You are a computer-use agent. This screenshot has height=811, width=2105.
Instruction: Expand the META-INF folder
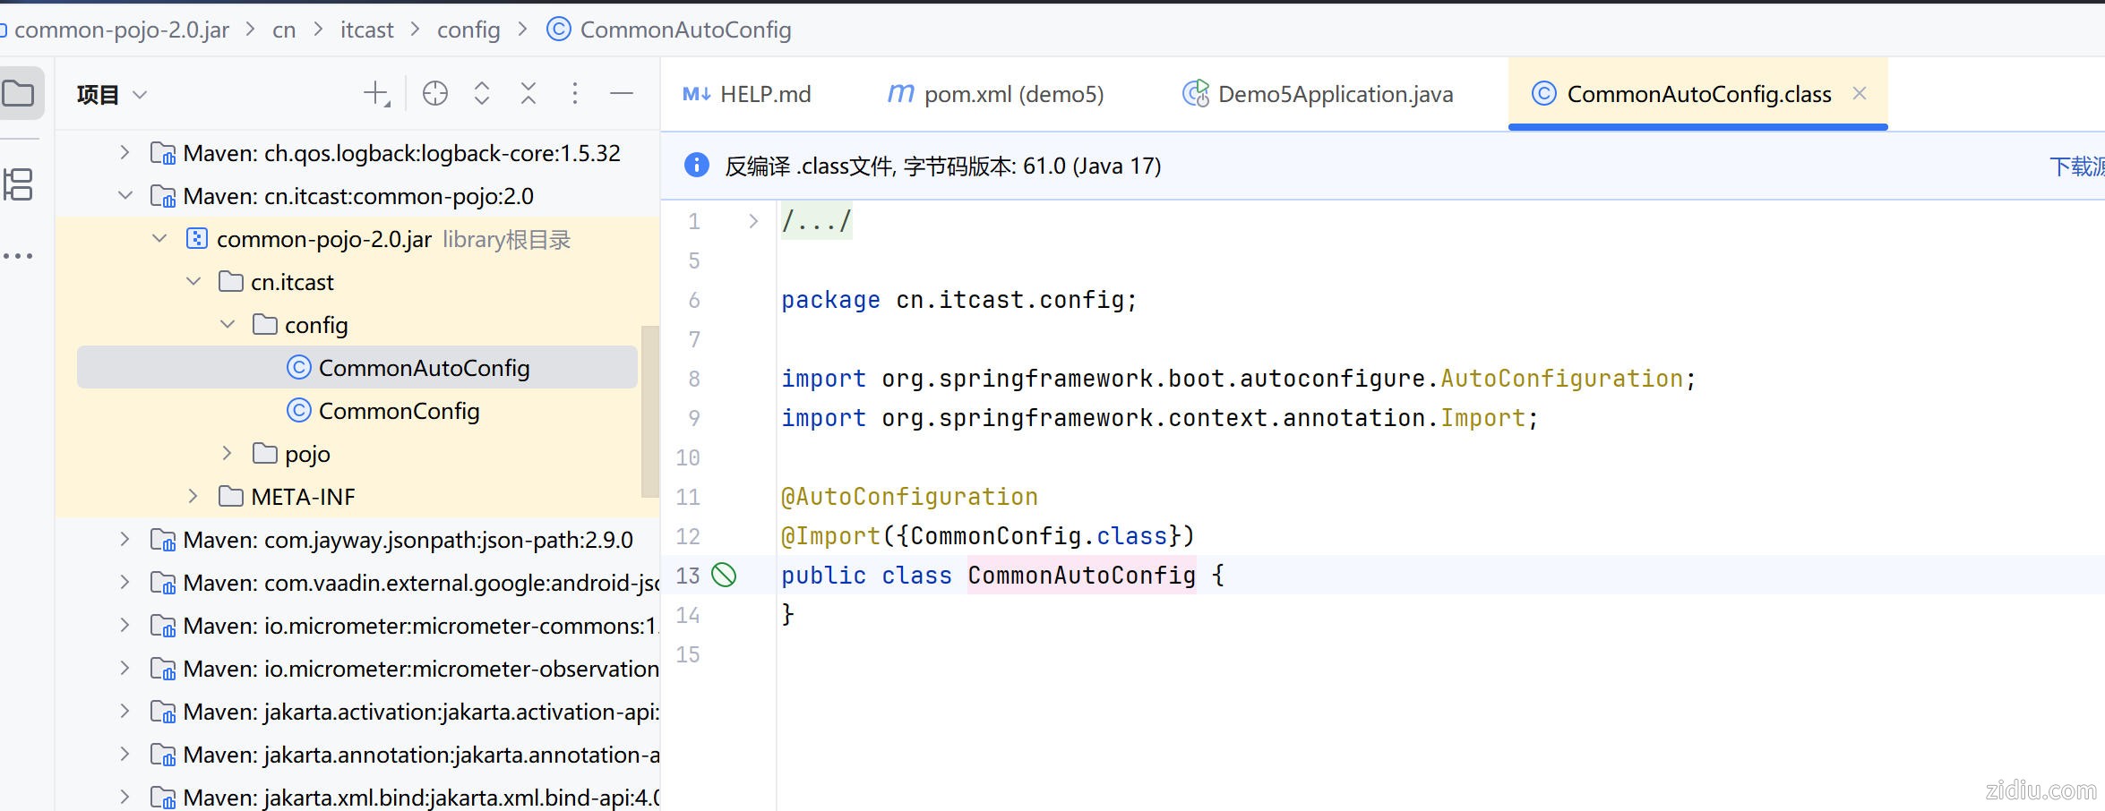[x=193, y=497]
